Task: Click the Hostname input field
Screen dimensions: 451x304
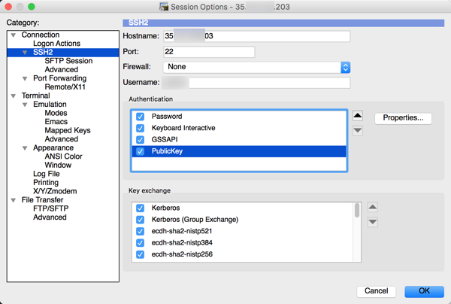Action: tap(256, 36)
